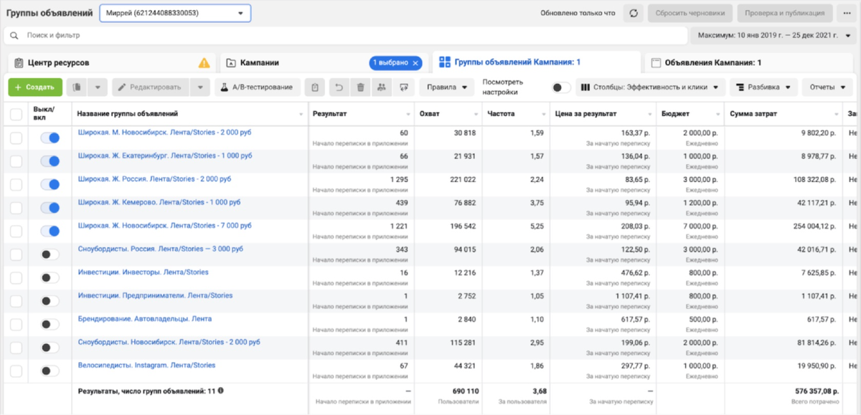Image resolution: width=861 pixels, height=415 pixels.
Task: Sort by Бюджет column header
Action: coord(677,114)
